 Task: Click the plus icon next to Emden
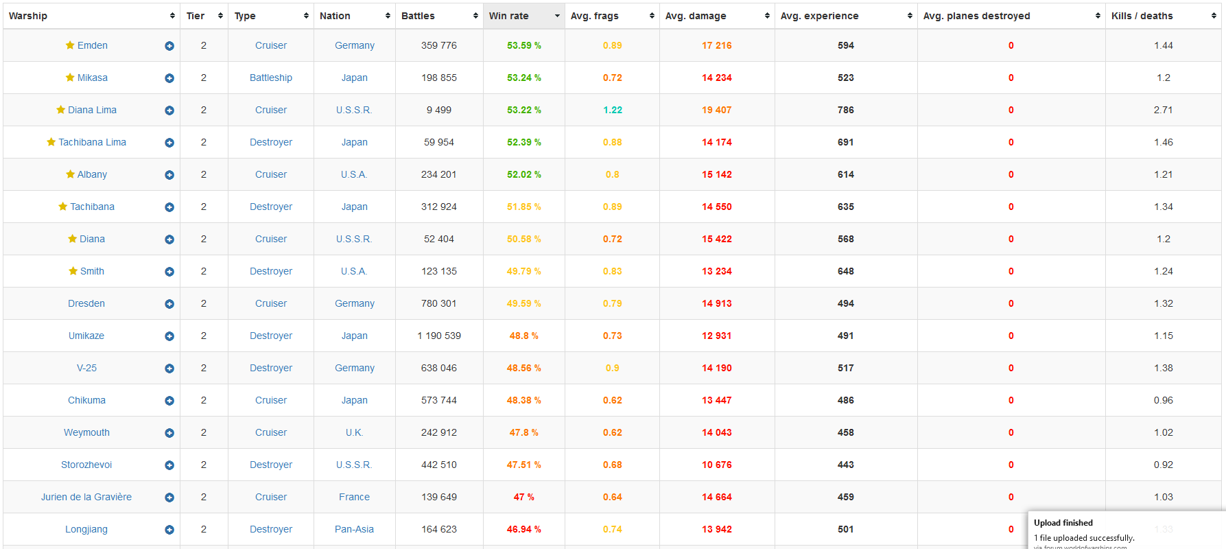click(169, 46)
